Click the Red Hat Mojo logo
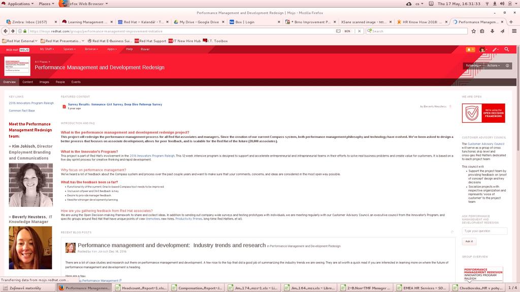Screen dimensions: 520x292 coord(18,50)
